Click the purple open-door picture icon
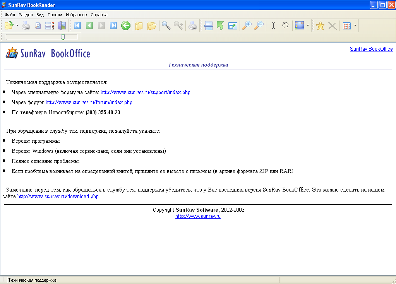The width and height of the screenshot is (396, 284). pos(62,26)
